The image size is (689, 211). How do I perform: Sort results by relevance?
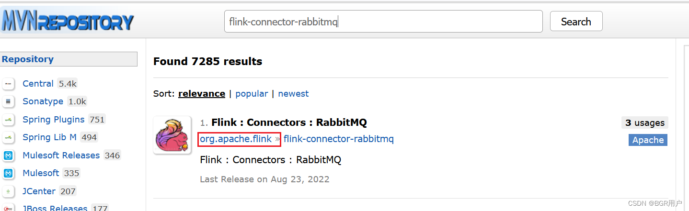tap(202, 94)
